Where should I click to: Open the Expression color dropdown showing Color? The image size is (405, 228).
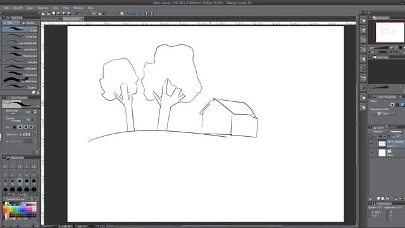point(384,113)
